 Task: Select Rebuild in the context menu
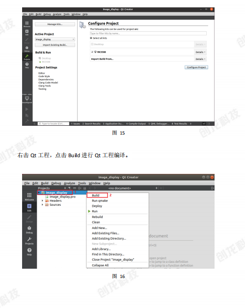[x=97, y=217]
